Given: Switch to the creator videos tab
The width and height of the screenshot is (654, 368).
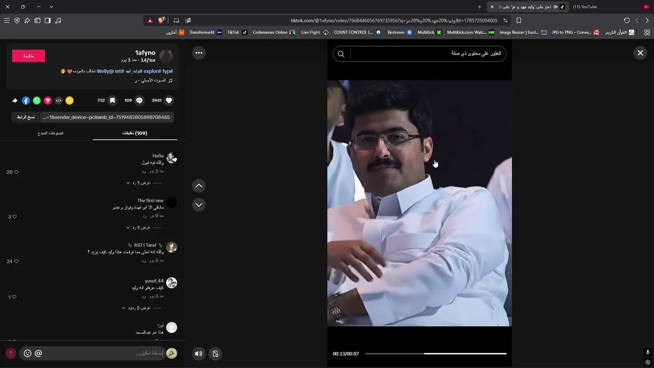Looking at the screenshot, I should (x=51, y=133).
